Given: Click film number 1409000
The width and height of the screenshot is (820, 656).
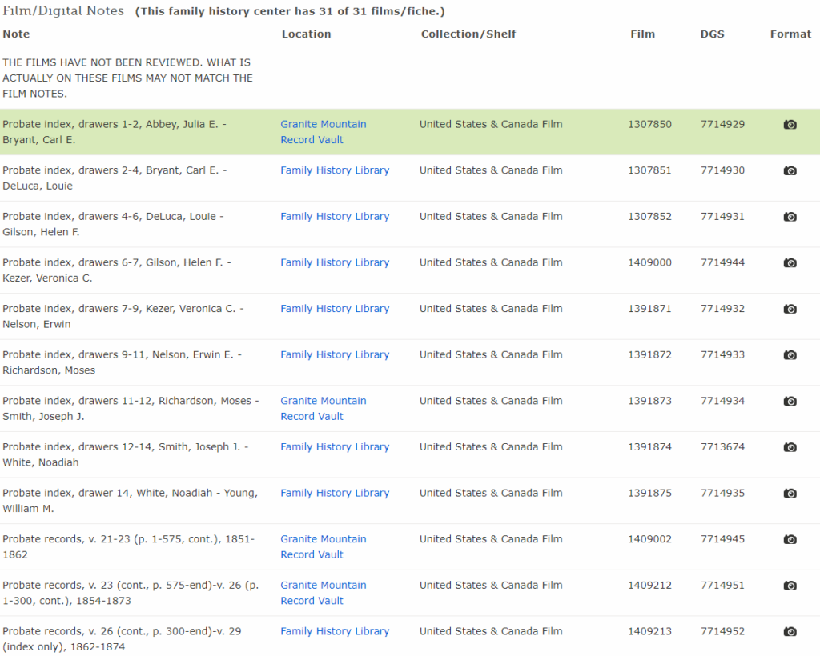Looking at the screenshot, I should 650,262.
